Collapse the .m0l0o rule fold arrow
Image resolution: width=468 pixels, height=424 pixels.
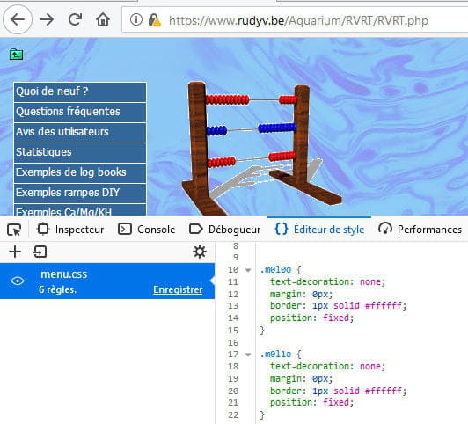point(248,270)
